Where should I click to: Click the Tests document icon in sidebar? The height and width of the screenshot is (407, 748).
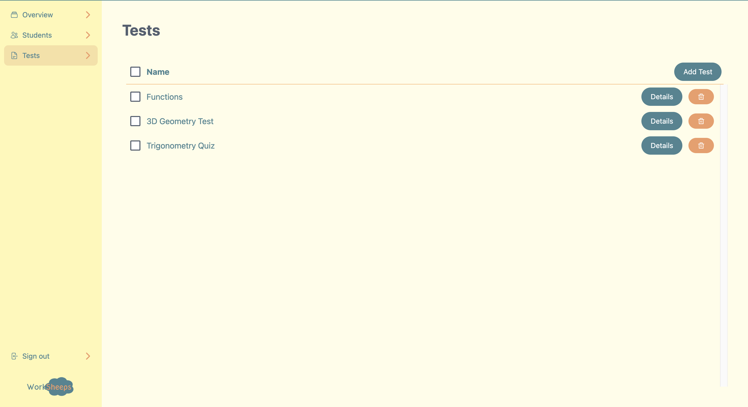[x=14, y=55]
